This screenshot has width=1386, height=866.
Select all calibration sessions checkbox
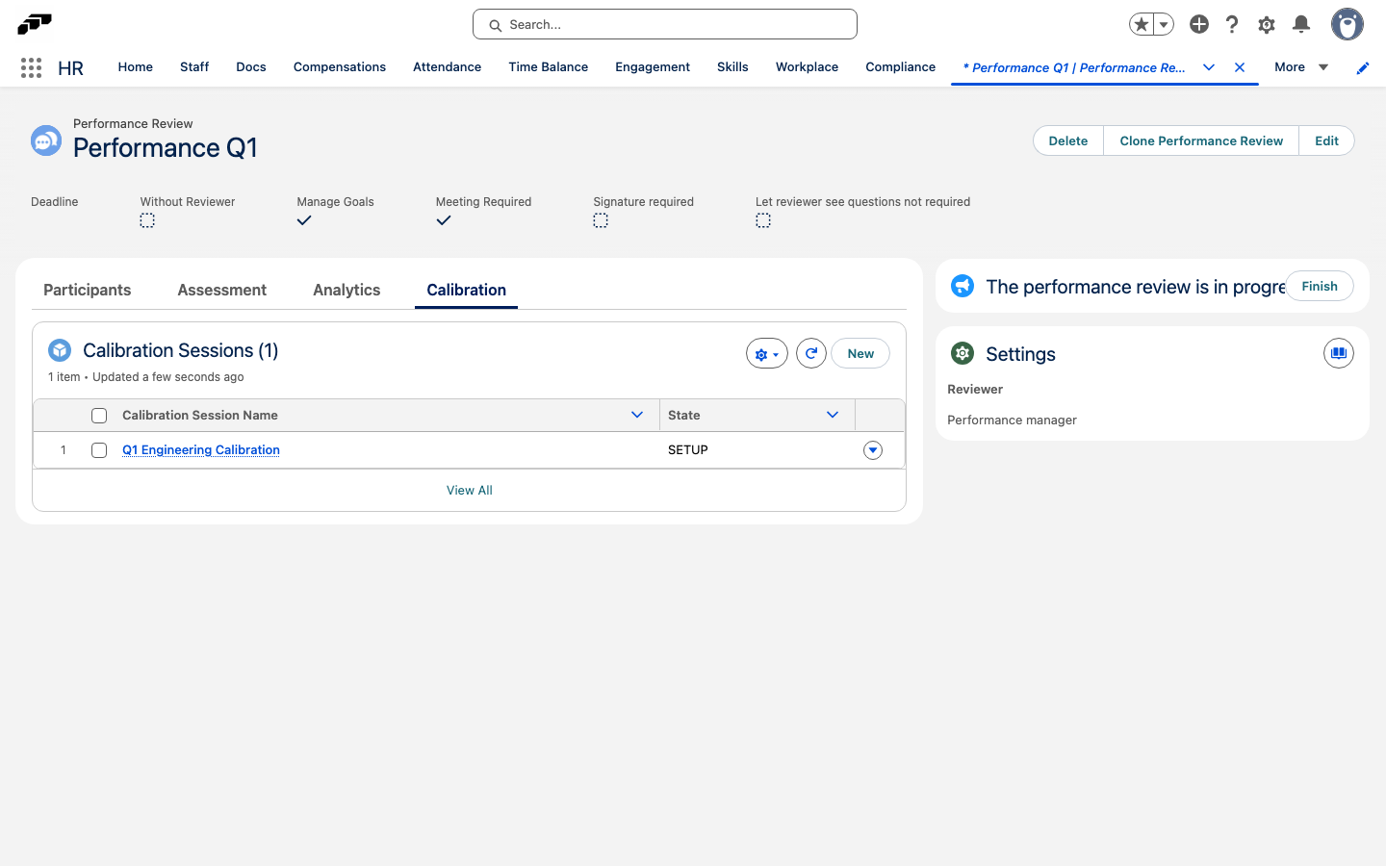tap(99, 416)
